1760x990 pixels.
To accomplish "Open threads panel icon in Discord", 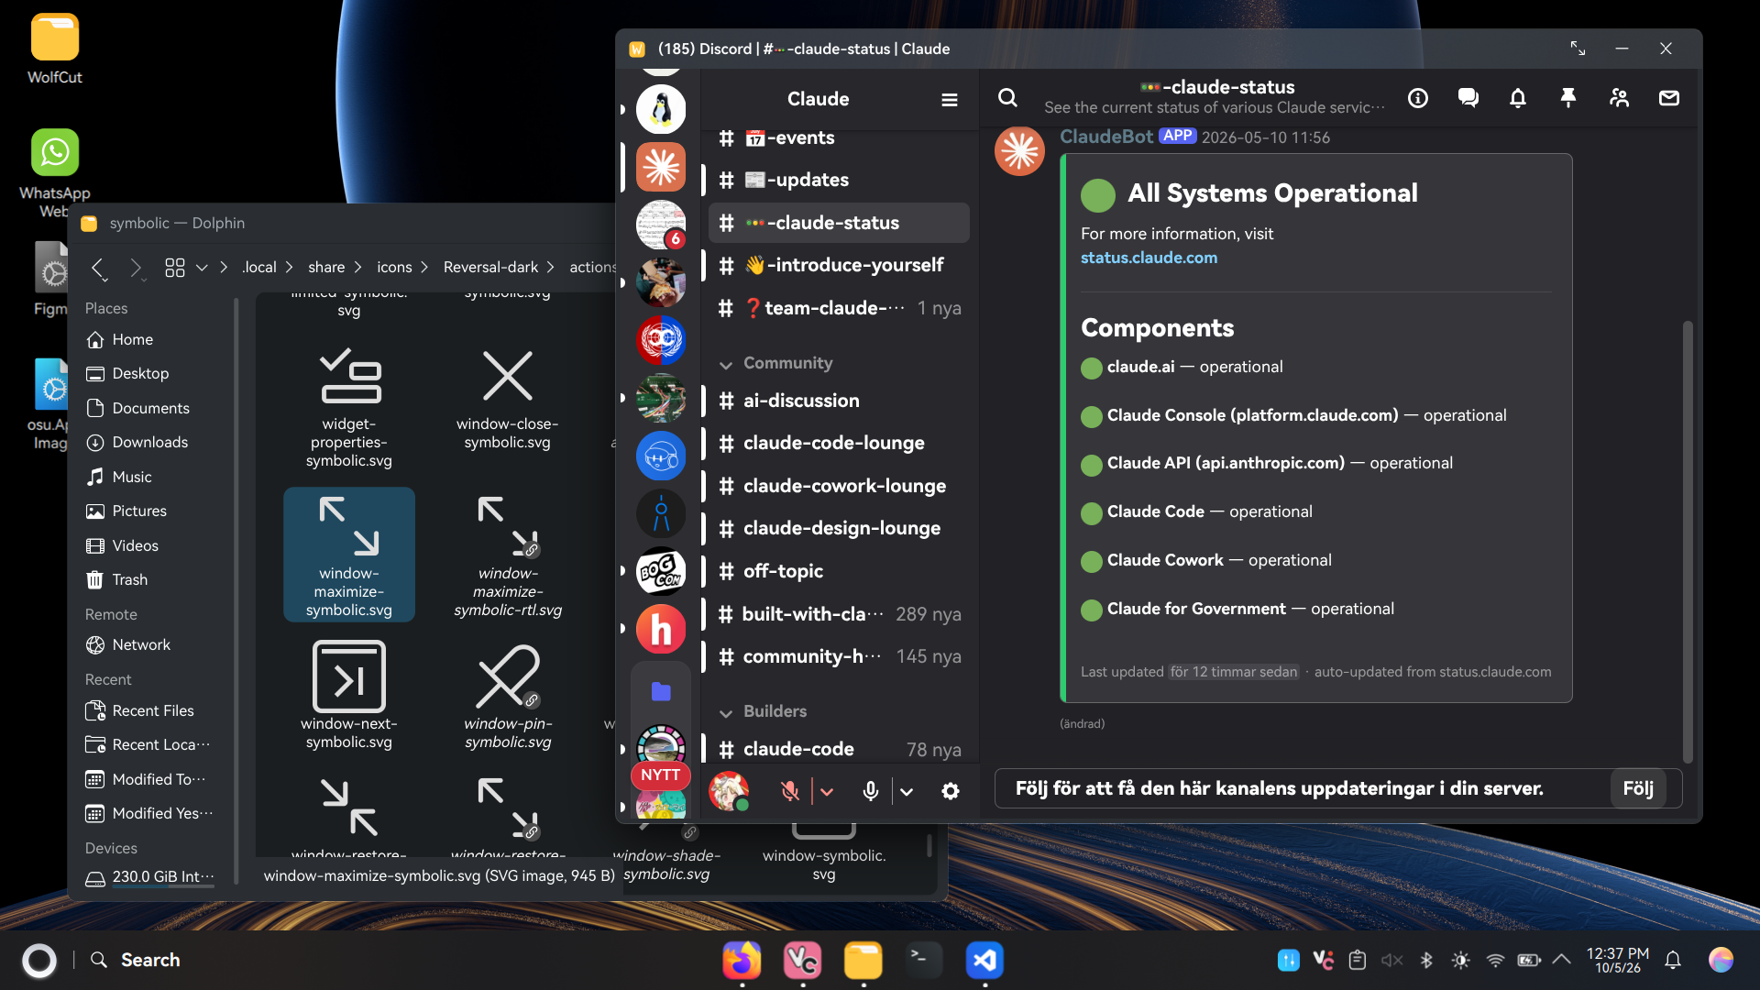I will tap(1468, 98).
